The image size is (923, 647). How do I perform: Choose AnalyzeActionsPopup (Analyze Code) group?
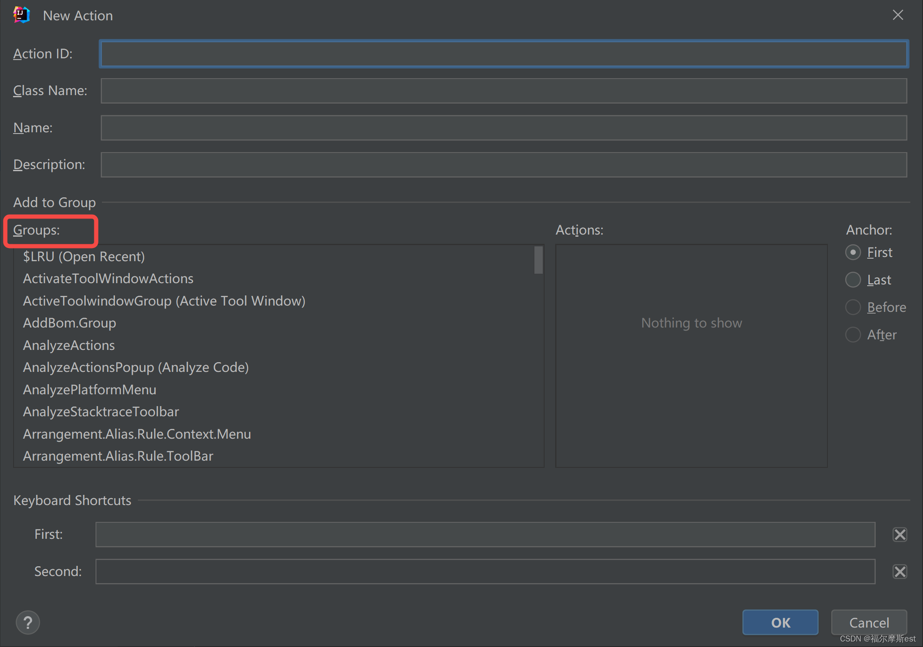click(x=136, y=367)
